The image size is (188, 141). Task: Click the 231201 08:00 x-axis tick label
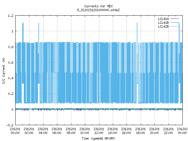tap(71, 131)
